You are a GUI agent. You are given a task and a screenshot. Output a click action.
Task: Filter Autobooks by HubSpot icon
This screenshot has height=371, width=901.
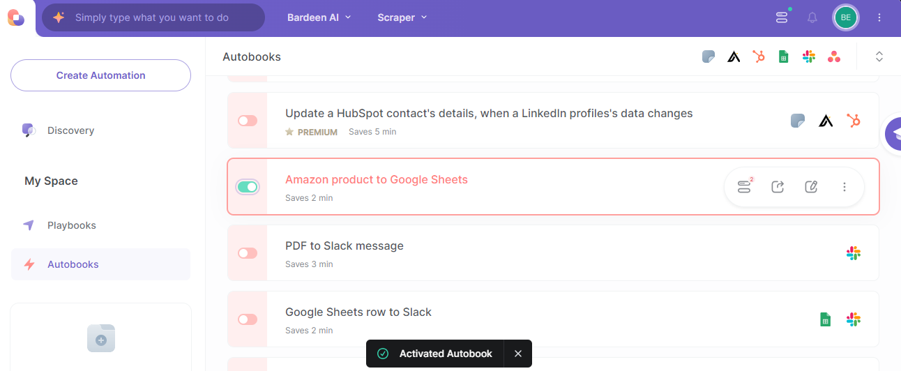click(759, 56)
